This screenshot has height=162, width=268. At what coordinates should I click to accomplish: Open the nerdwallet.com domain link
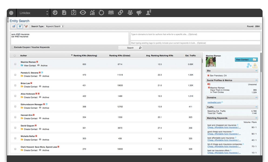tap(214, 102)
